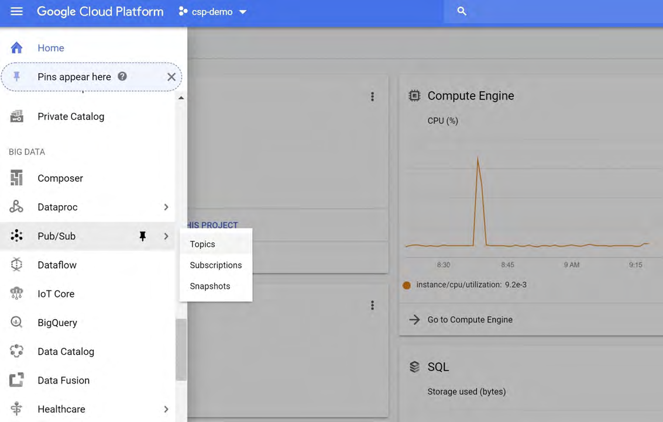Click the SQL stacked layers icon
The width and height of the screenshot is (663, 422).
point(414,366)
